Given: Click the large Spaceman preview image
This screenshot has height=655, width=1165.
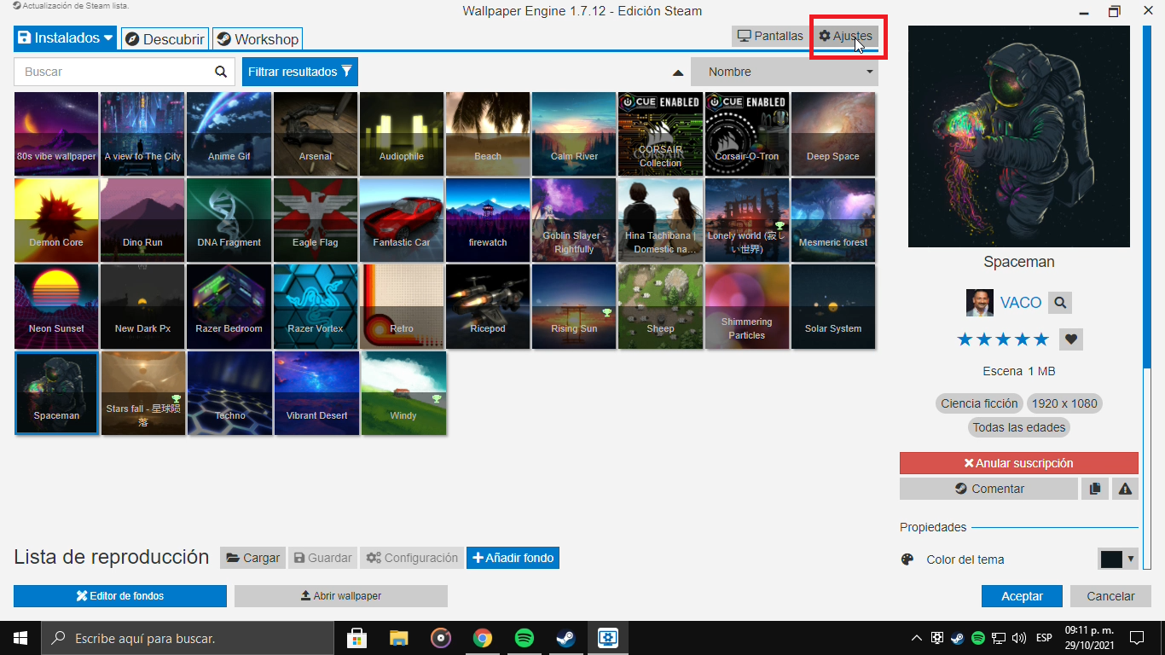Looking at the screenshot, I should coord(1019,136).
